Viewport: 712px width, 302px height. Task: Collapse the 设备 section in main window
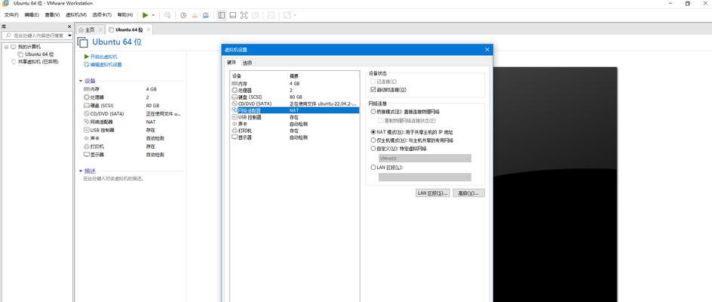(x=81, y=81)
